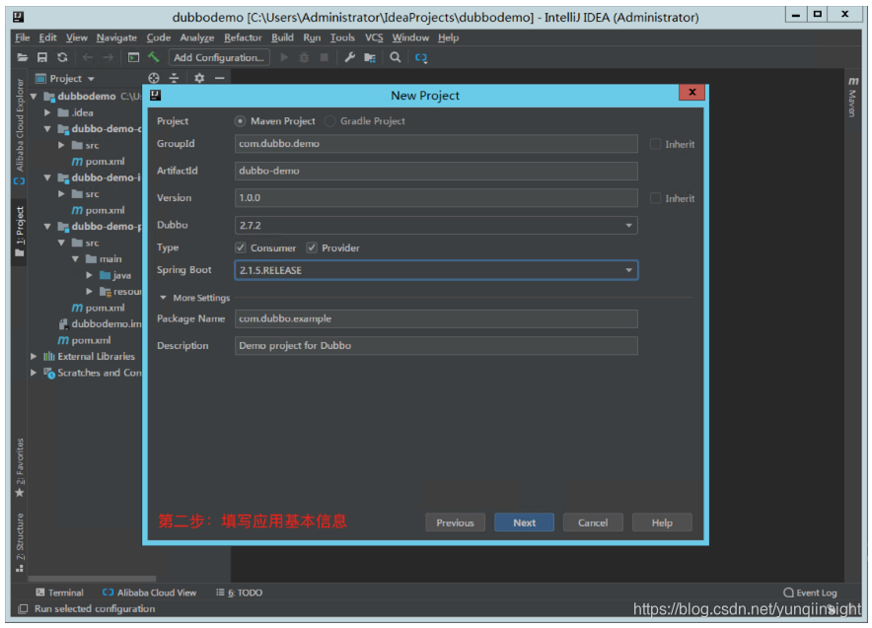Viewport: 872px width, 628px height.
Task: Open Project Structure folder icon
Action: click(x=370, y=58)
